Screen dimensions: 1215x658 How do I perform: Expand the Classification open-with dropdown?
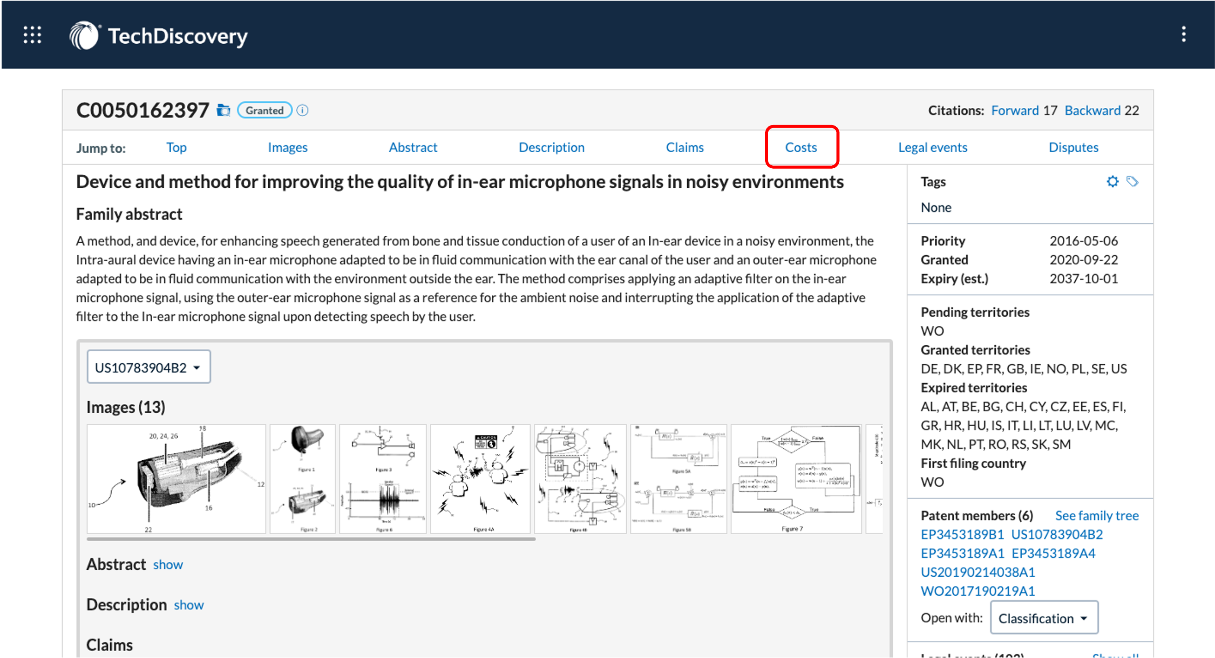(1044, 618)
